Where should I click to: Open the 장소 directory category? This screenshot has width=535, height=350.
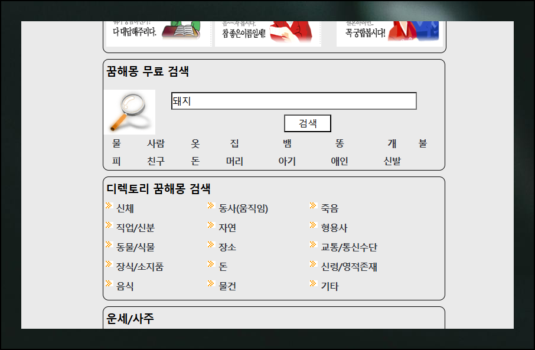click(227, 247)
